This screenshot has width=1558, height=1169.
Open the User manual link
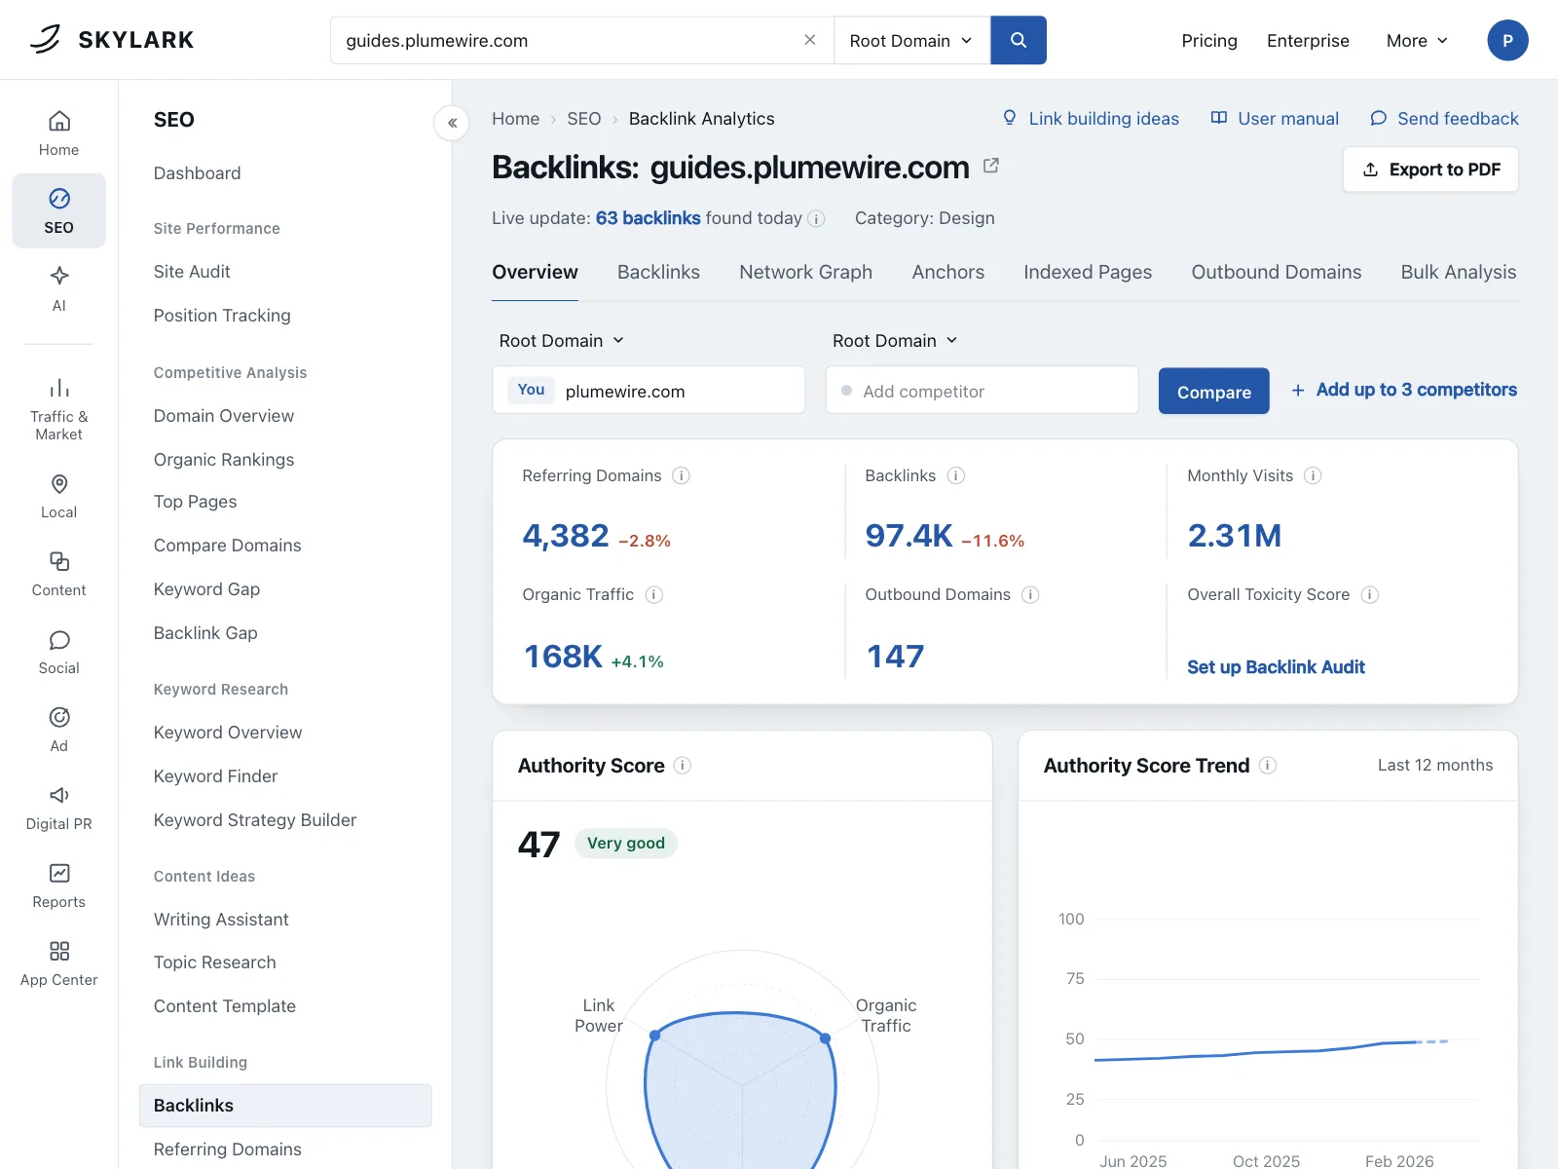pos(1275,118)
